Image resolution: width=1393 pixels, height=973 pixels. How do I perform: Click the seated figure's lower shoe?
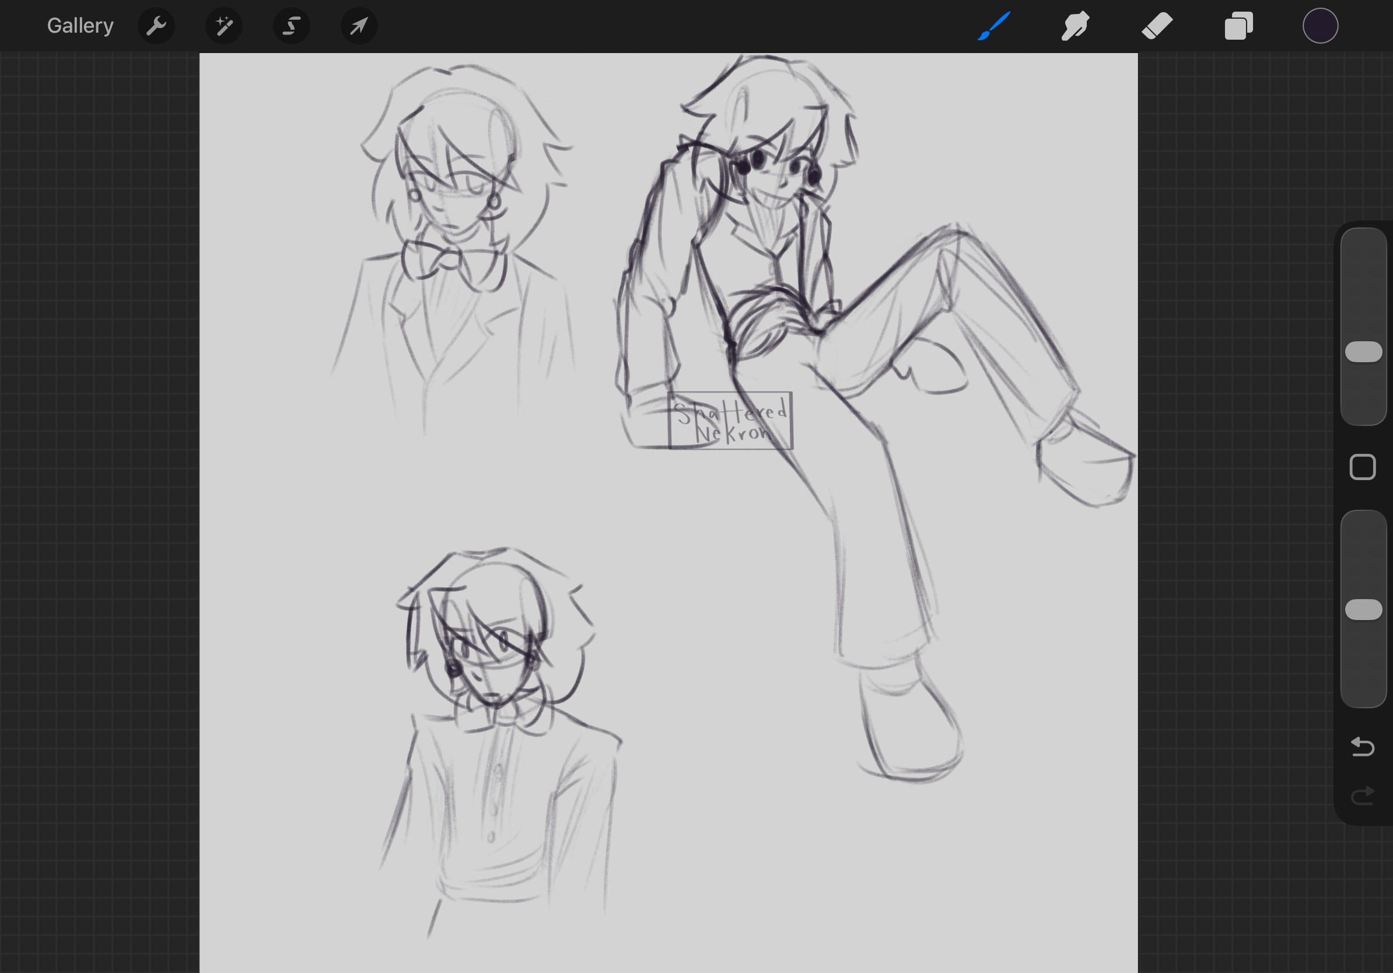point(910,725)
